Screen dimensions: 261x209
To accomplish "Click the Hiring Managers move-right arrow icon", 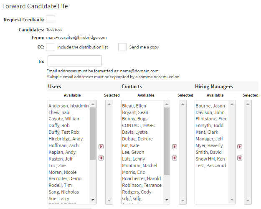I will pyautogui.click(x=239, y=147).
